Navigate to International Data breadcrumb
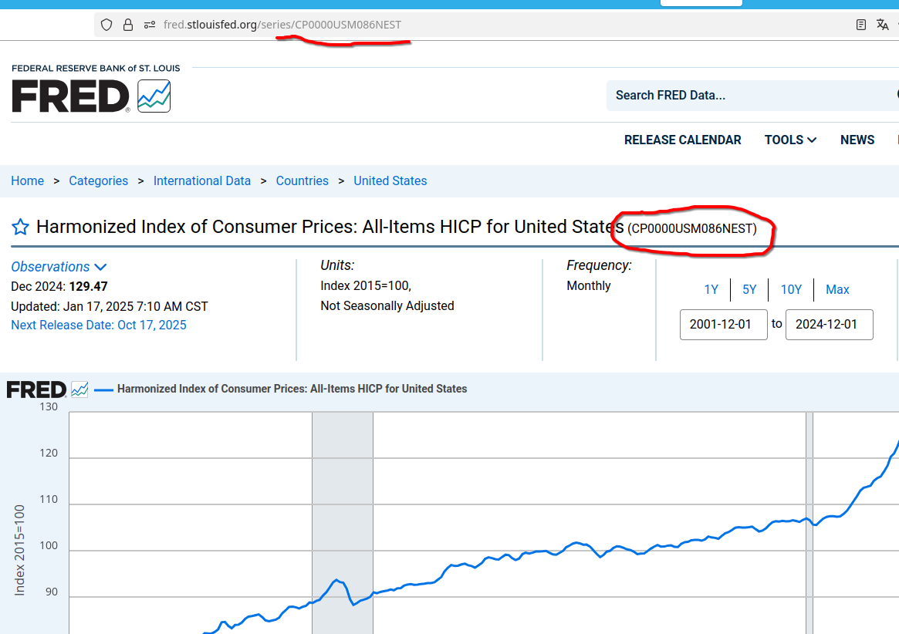 click(202, 180)
